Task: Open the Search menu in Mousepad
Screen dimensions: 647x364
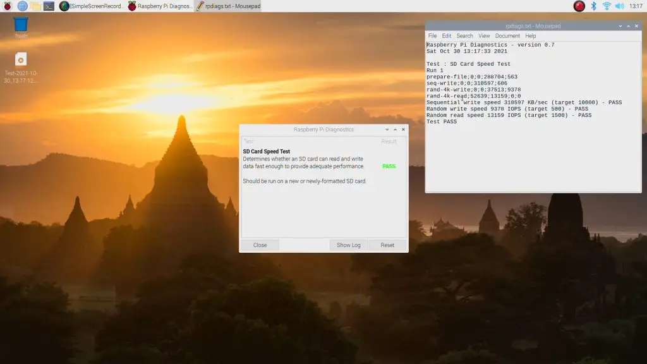Action: point(464,36)
